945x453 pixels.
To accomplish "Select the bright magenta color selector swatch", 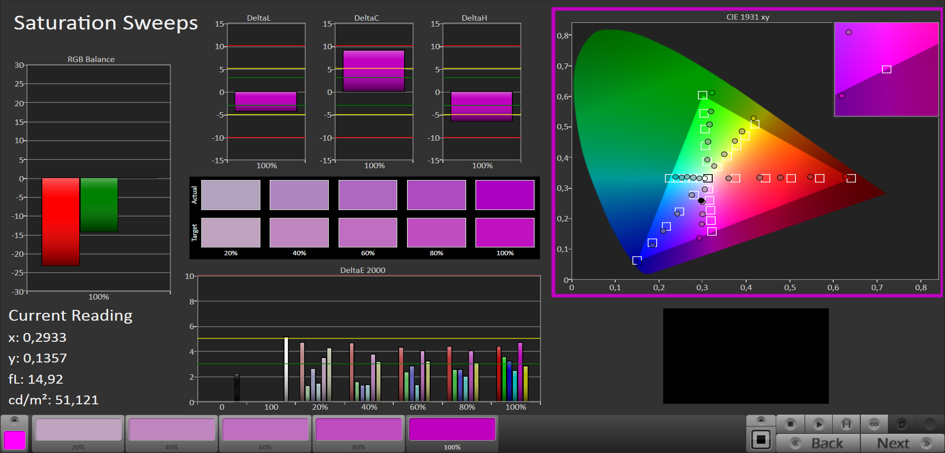I will (14, 440).
